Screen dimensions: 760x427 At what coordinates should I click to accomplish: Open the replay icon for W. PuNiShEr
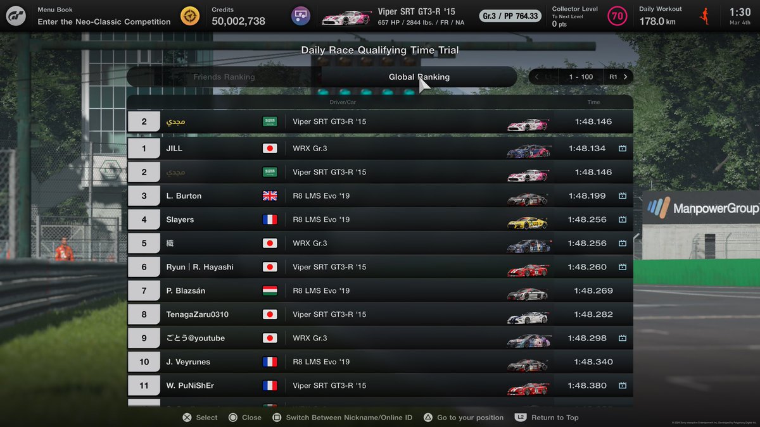point(622,386)
